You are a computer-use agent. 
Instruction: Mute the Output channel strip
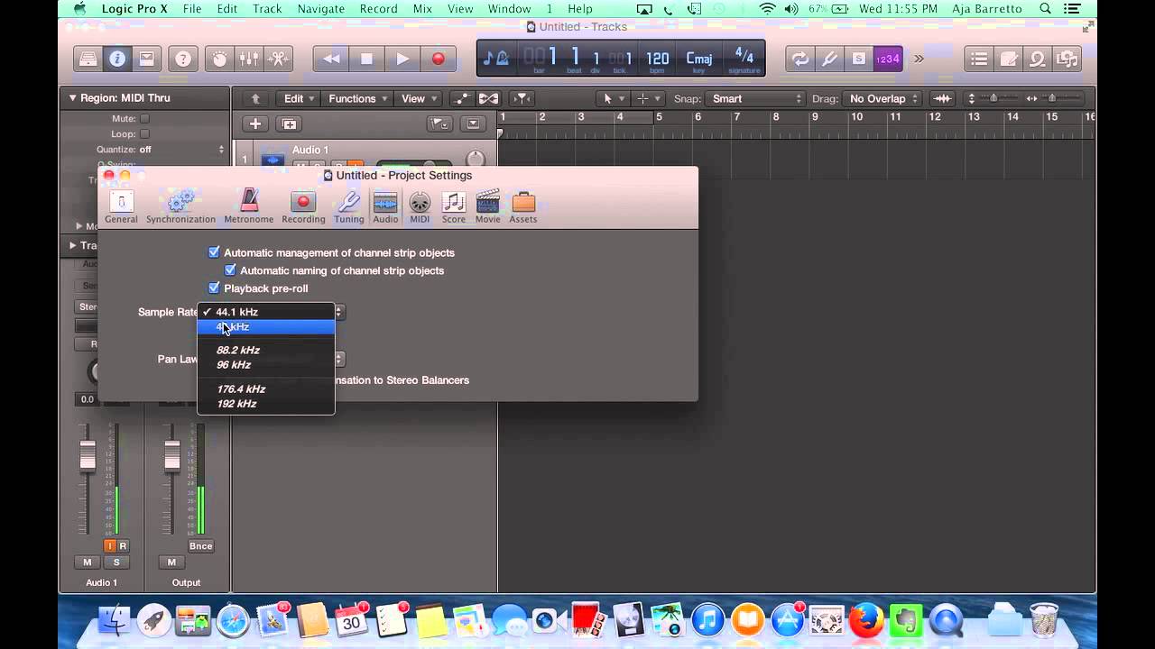click(171, 562)
